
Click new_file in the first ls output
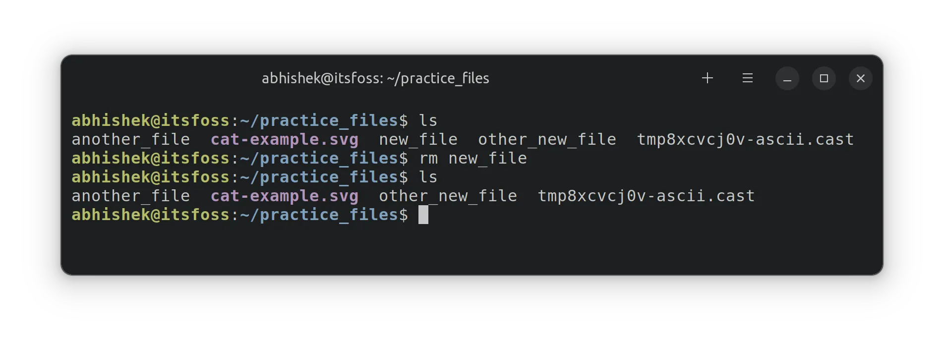tap(418, 139)
